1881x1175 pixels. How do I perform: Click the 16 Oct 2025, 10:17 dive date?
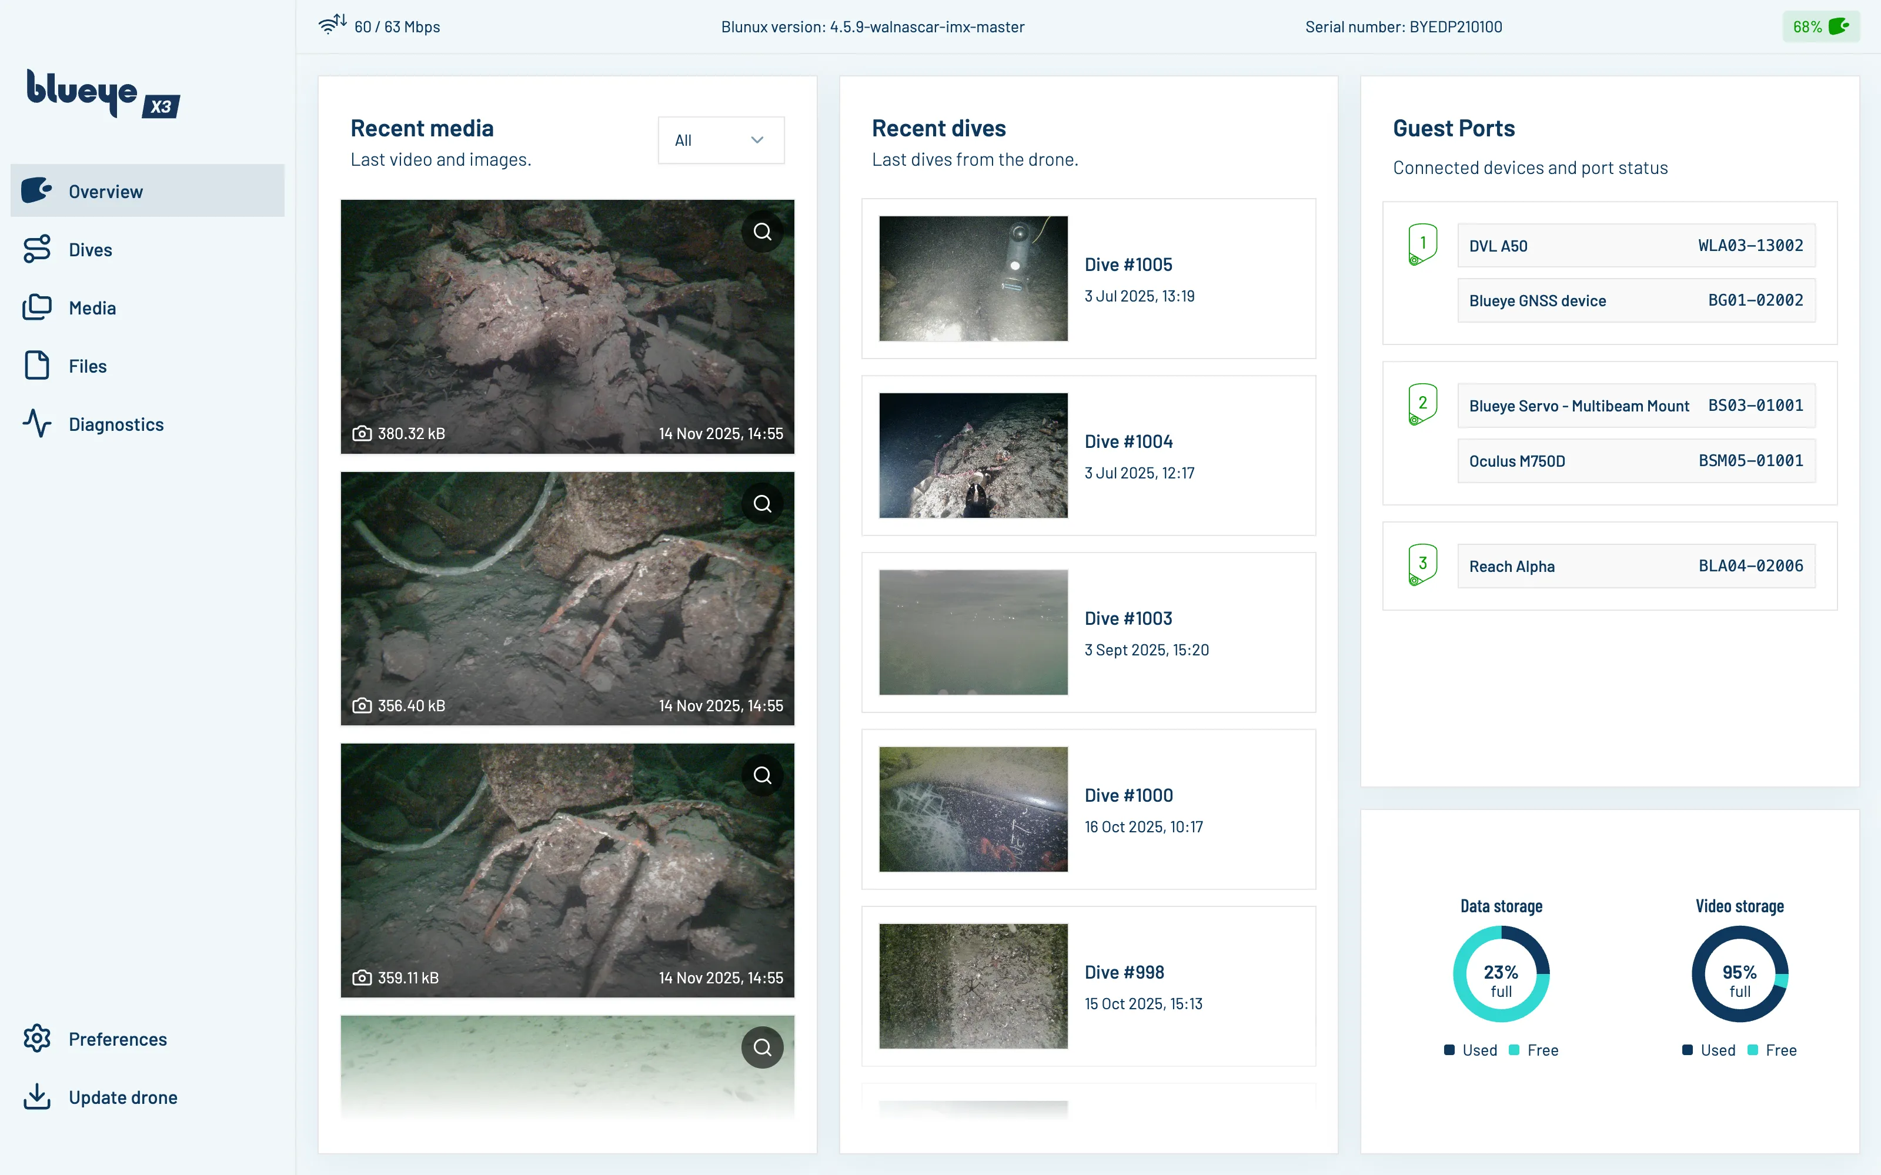point(1144,827)
